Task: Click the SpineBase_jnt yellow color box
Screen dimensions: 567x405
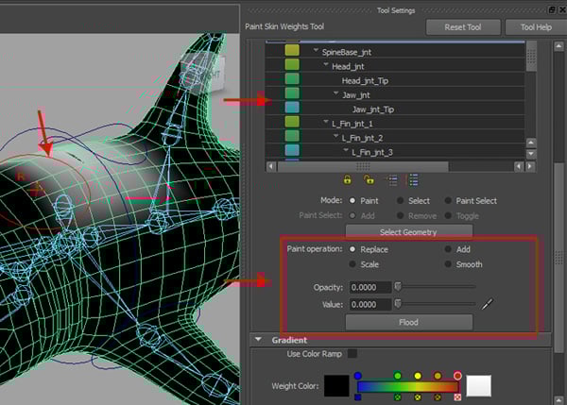Action: coord(291,51)
